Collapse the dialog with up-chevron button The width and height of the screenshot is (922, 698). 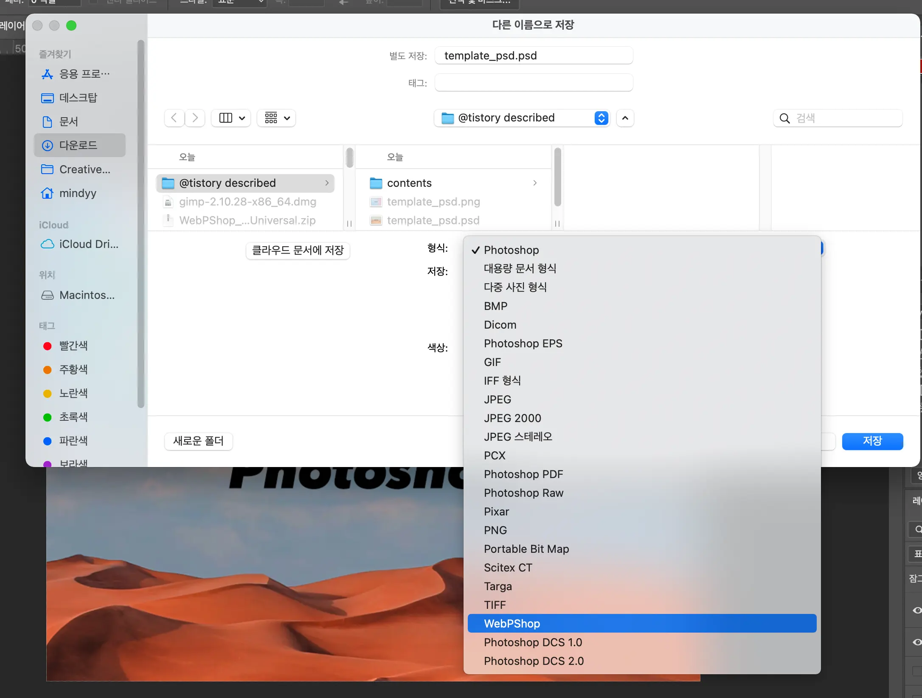pos(625,118)
